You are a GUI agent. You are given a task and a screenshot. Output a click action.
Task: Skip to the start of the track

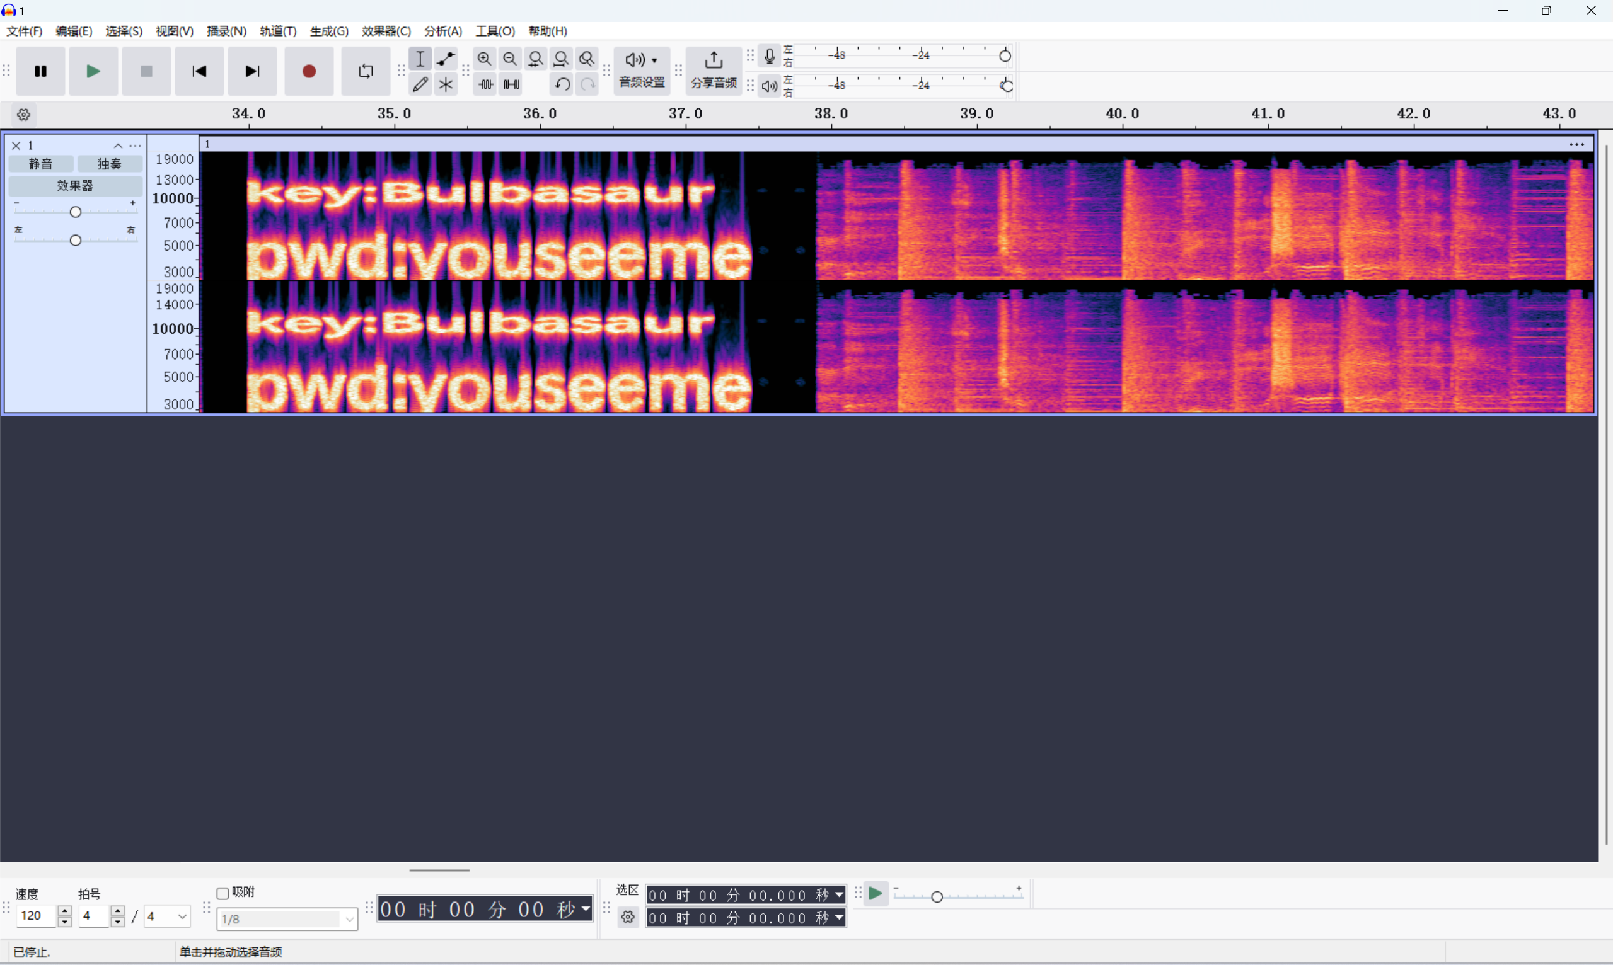pyautogui.click(x=199, y=71)
